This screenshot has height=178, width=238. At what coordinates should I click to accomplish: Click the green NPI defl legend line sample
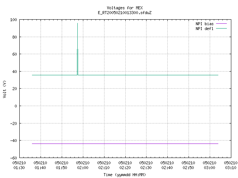[221, 28]
